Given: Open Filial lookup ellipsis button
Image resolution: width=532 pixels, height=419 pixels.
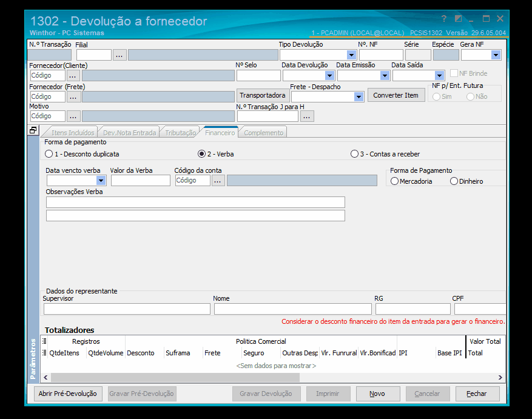Looking at the screenshot, I should pyautogui.click(x=119, y=55).
